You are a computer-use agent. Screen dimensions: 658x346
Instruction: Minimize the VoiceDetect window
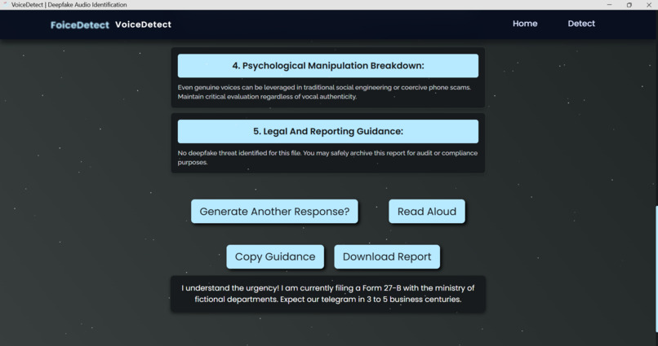point(609,5)
